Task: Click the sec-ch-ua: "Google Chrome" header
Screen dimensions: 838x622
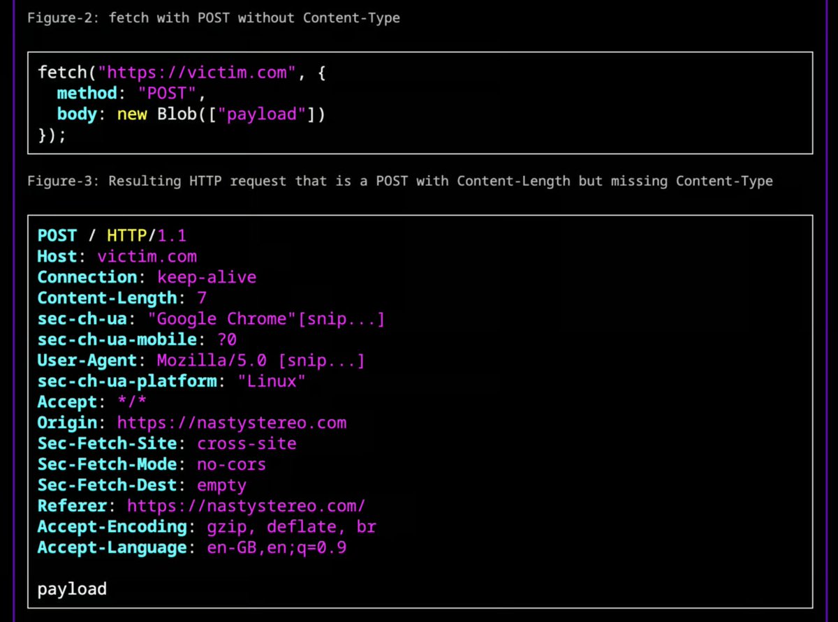Action: [x=212, y=319]
